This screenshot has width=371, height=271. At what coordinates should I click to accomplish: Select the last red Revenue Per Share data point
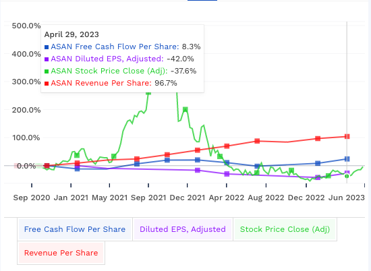click(347, 136)
